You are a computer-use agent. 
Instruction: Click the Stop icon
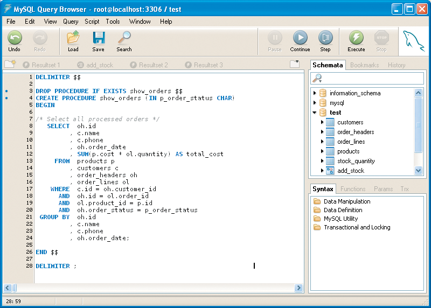pos(381,37)
